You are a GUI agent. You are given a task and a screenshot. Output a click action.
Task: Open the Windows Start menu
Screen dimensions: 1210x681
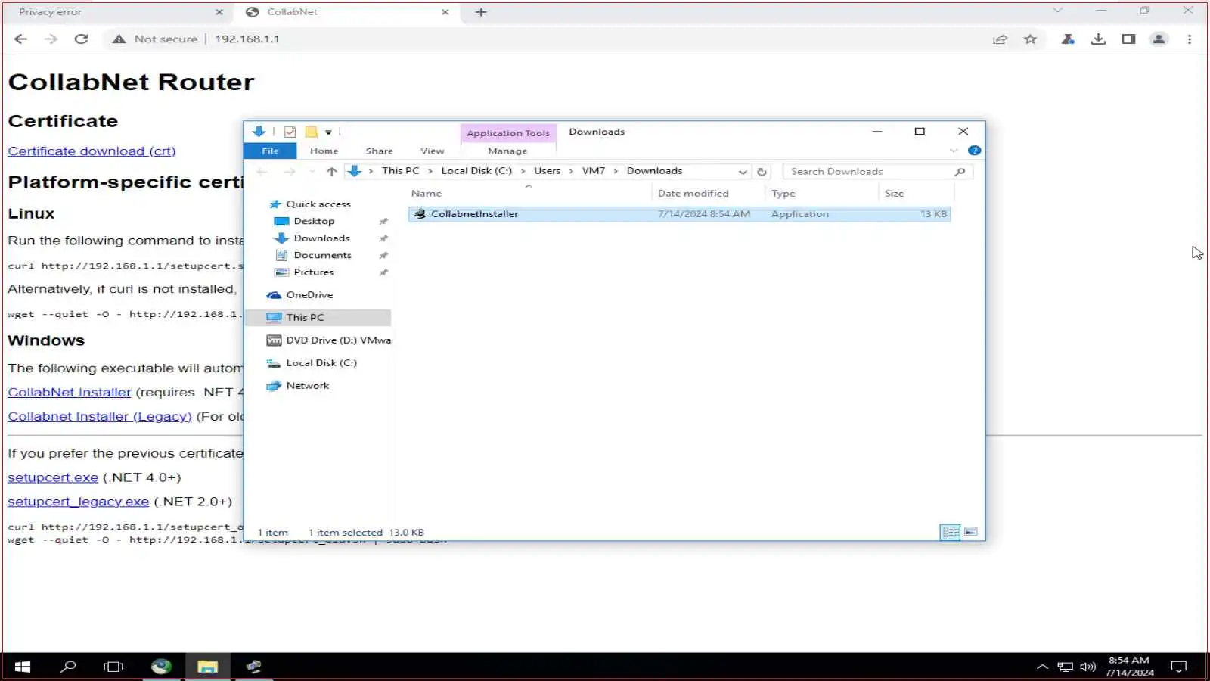23,667
